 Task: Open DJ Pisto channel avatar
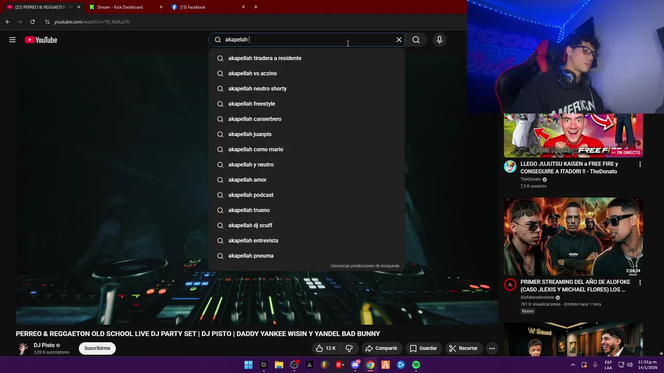pyautogui.click(x=22, y=348)
